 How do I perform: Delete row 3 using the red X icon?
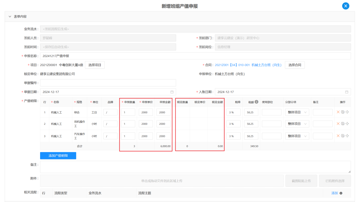pyautogui.click(x=338, y=136)
